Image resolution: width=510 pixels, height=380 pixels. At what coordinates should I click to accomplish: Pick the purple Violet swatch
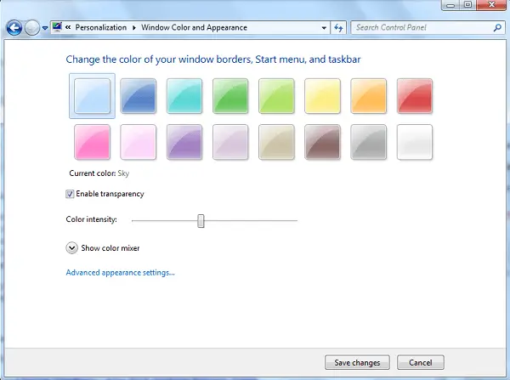184,142
